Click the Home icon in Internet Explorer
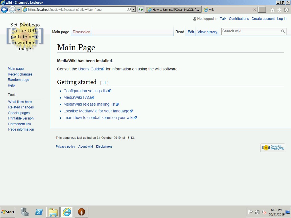 coord(272,10)
